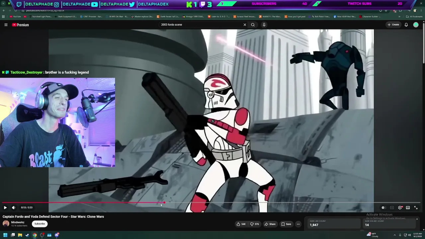Viewport: 425px width, 239px height.
Task: Open Task View on the taskbar
Action: [13, 235]
